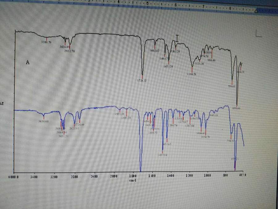Click the 3430.60 peak label on the blue spectrum
Viewport: 278px width, 209px height.
(x=44, y=121)
